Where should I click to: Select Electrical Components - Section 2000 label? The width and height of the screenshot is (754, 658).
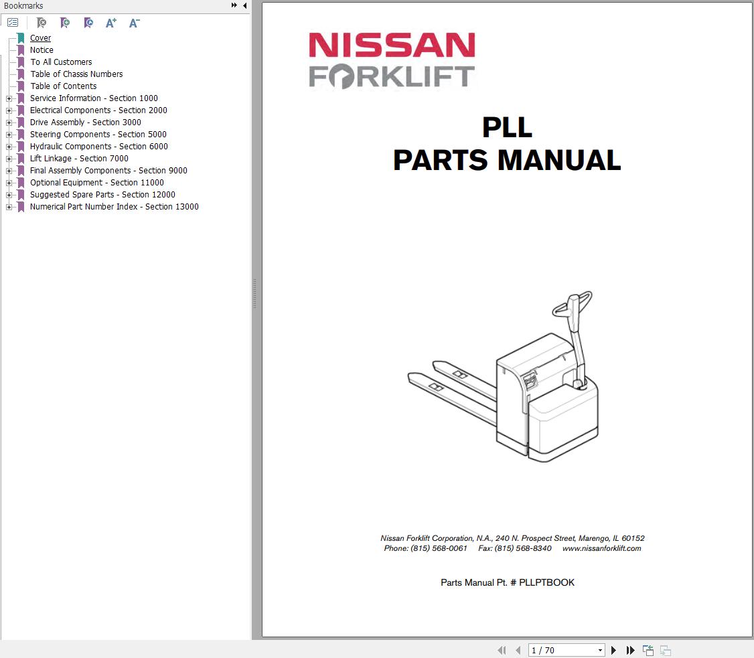point(98,110)
